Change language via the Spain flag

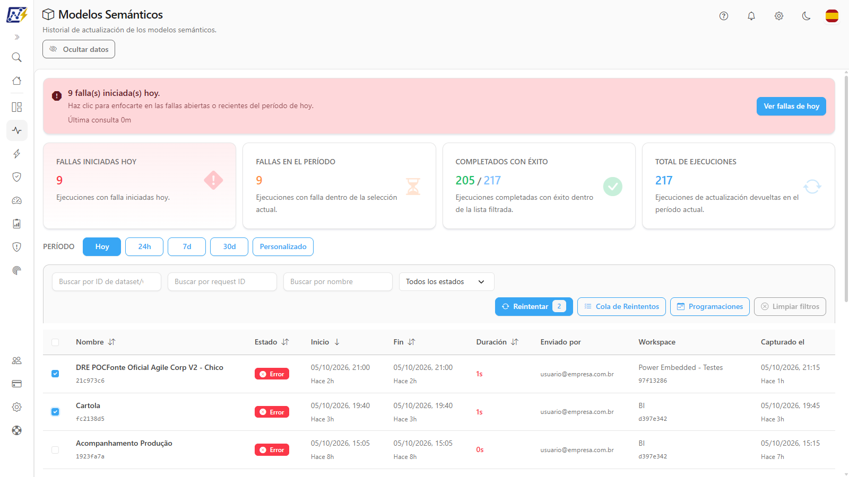(832, 16)
